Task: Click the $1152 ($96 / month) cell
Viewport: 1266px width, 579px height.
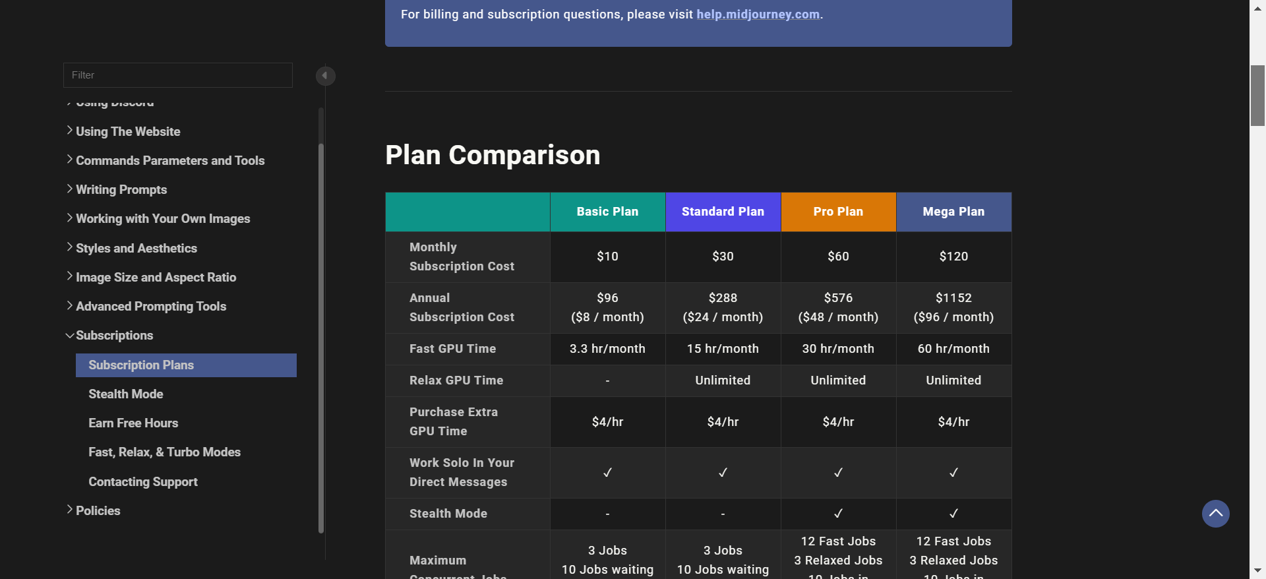Action: click(x=953, y=307)
